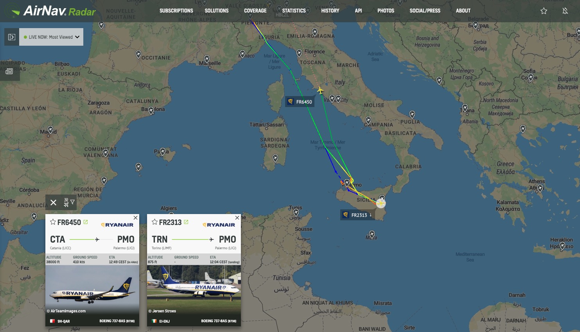Open the flight list icon on left edge
Screen dimensions: 580x332
tap(9, 71)
